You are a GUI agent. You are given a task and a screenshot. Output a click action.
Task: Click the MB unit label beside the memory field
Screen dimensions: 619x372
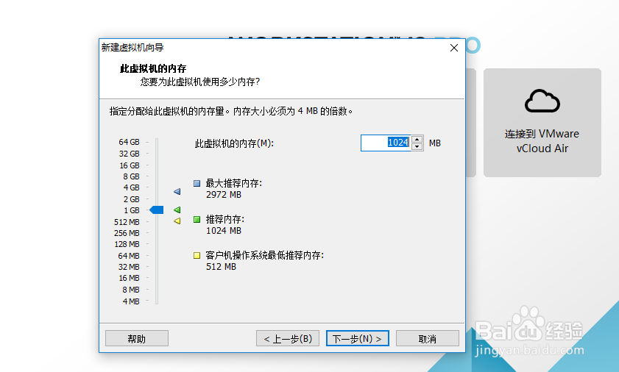coord(435,143)
